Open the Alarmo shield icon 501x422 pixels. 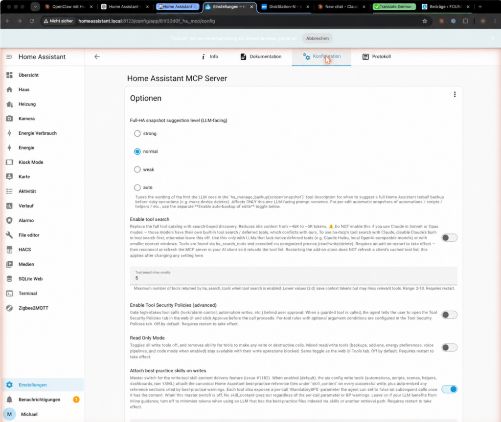click(x=9, y=220)
